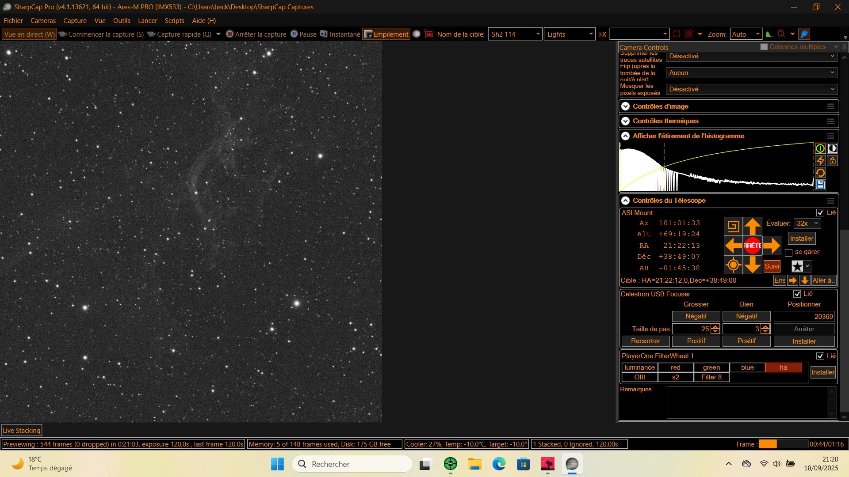Click the mount up arrow
Viewport: 849px width, 477px height.
752,227
